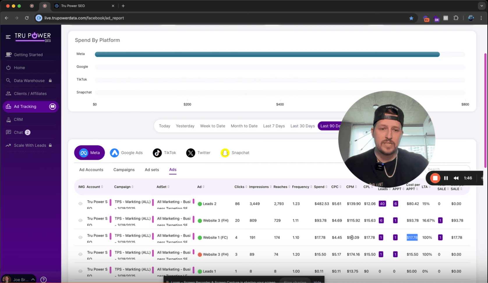Viewport: 488px width, 283px height.
Task: Select the TikTok platform
Action: [x=165, y=153]
